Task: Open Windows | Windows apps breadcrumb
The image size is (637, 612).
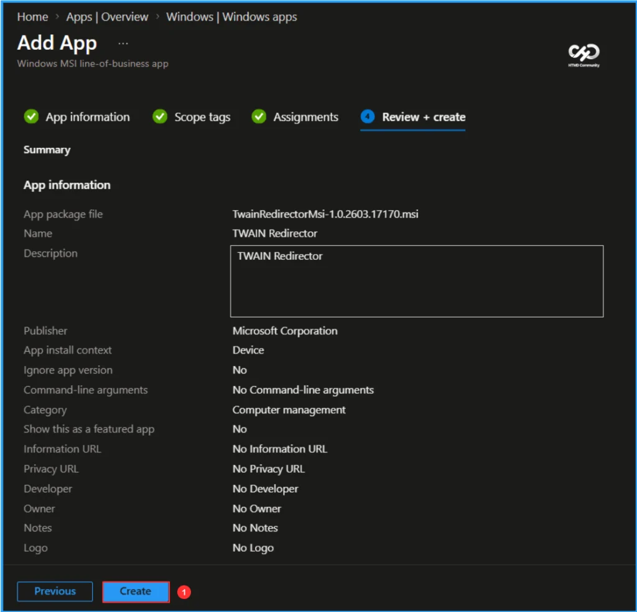Action: click(x=231, y=17)
